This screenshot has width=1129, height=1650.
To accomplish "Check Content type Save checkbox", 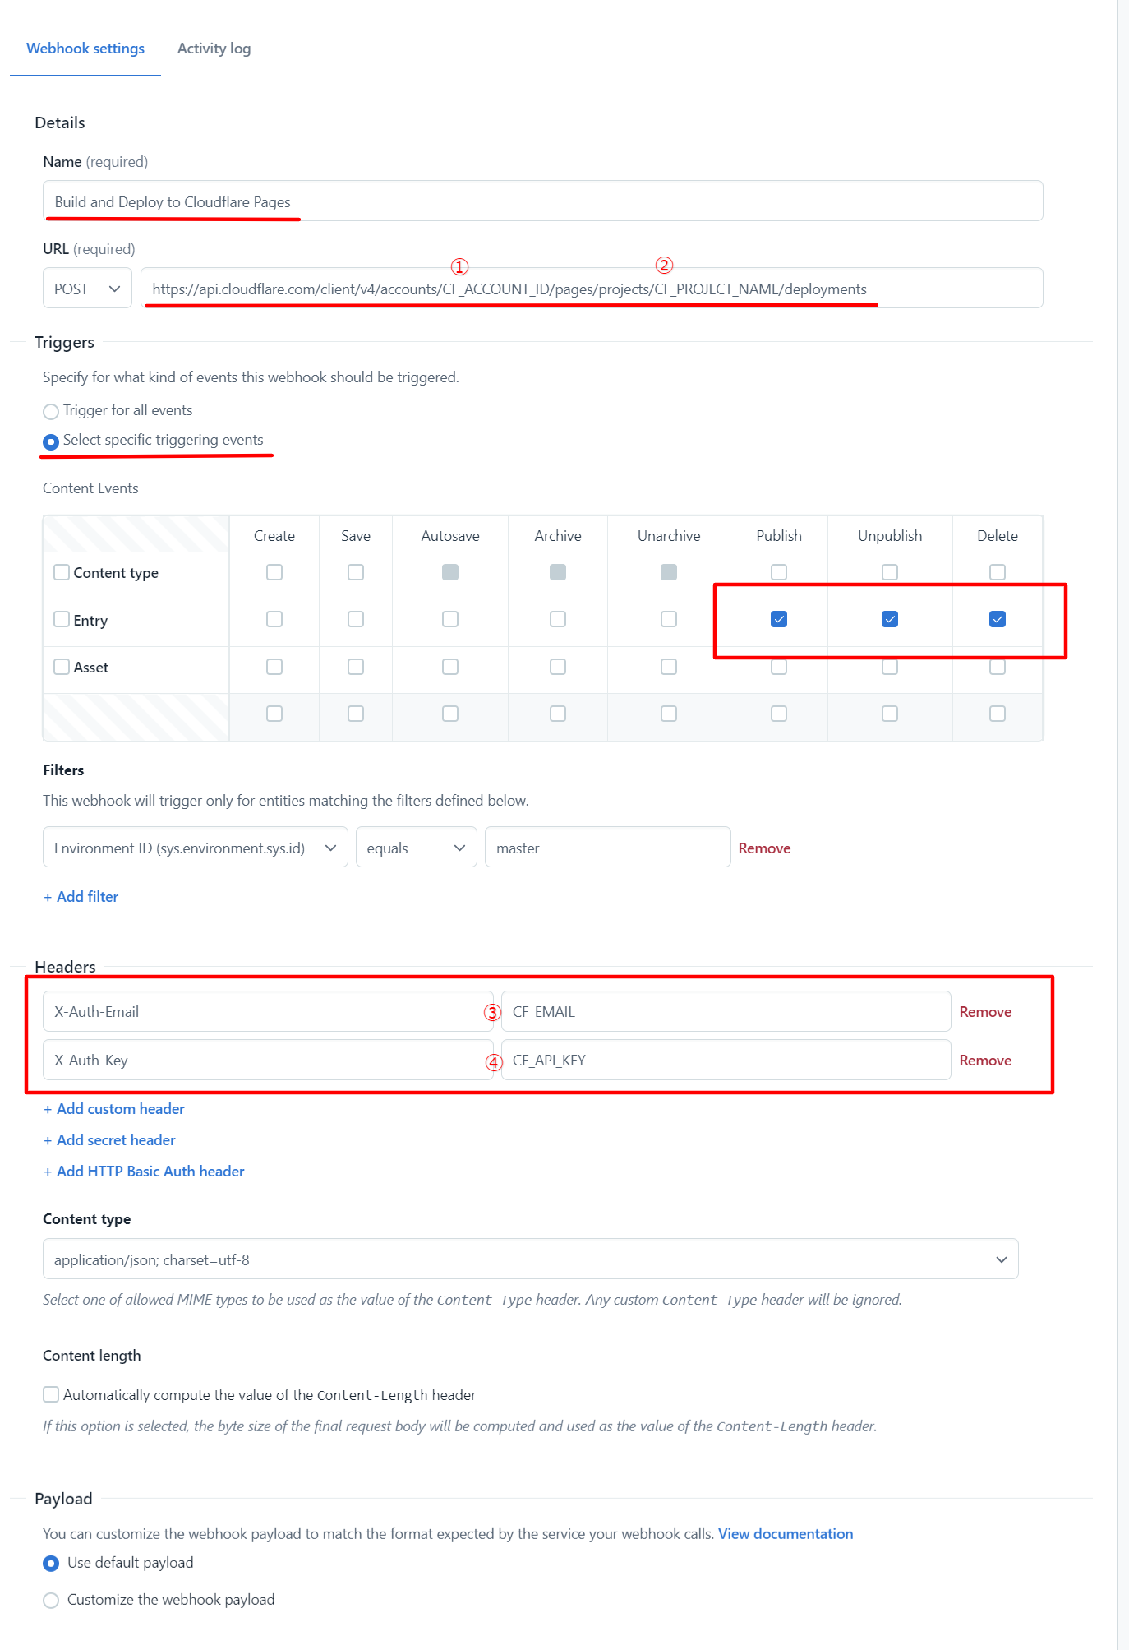I will (356, 572).
